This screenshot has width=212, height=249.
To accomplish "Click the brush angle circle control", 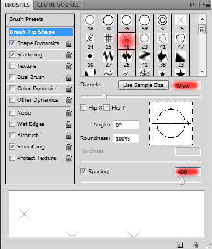I will click(171, 124).
